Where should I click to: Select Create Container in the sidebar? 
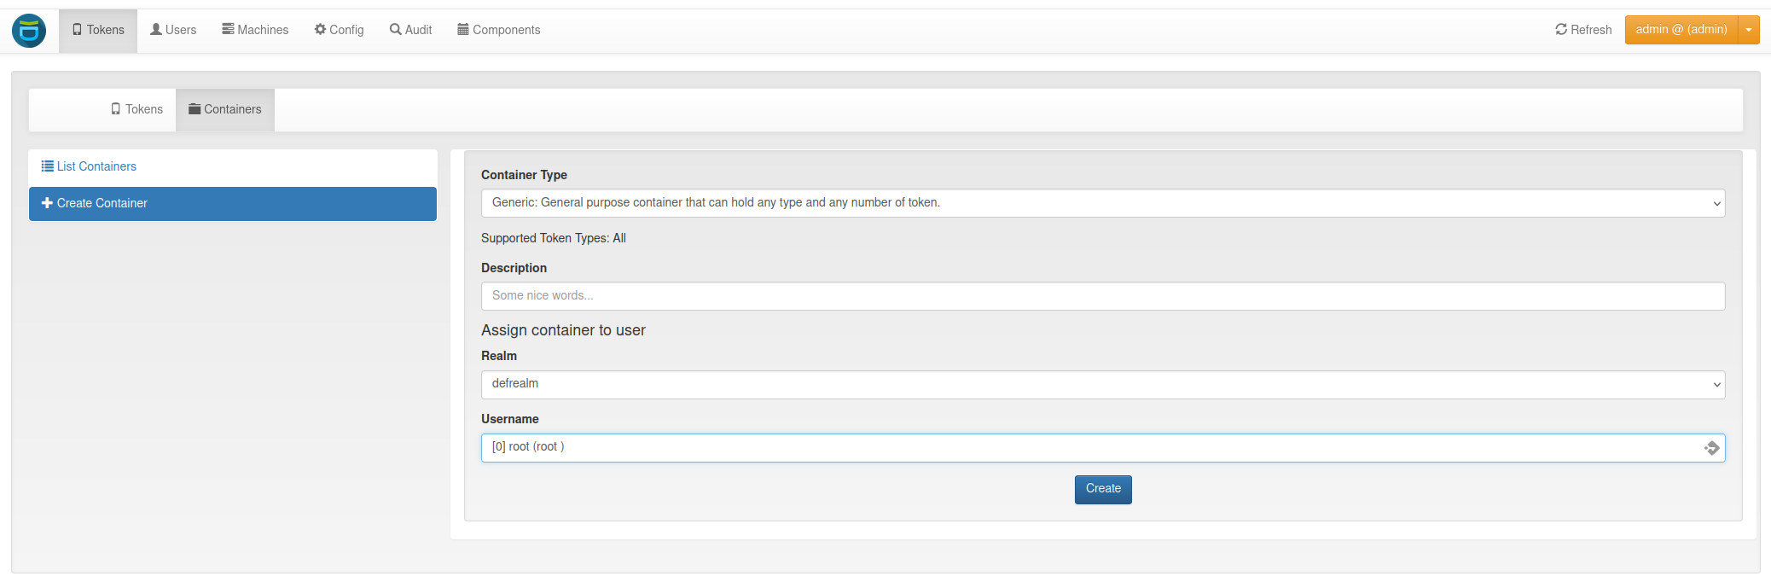coord(233,204)
